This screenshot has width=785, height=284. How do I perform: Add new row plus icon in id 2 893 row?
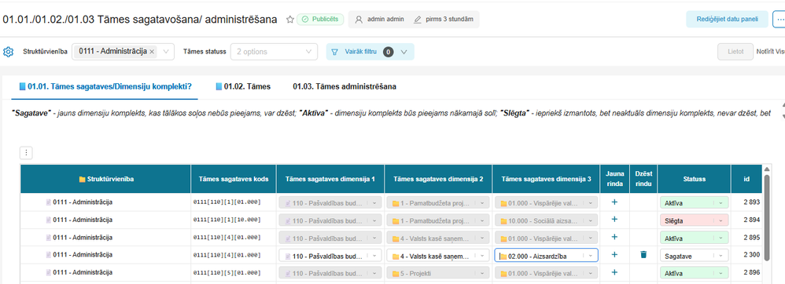pos(615,202)
